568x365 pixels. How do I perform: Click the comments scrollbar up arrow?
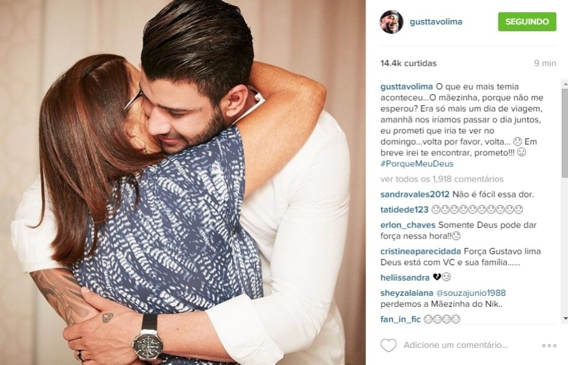tap(565, 83)
